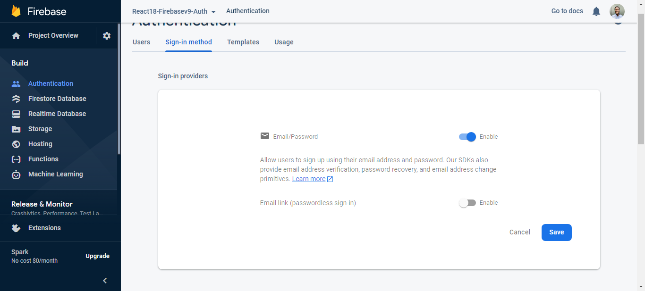Open the React18-Firebasev9-Auth project dropdown
The width and height of the screenshot is (645, 291).
(x=174, y=11)
